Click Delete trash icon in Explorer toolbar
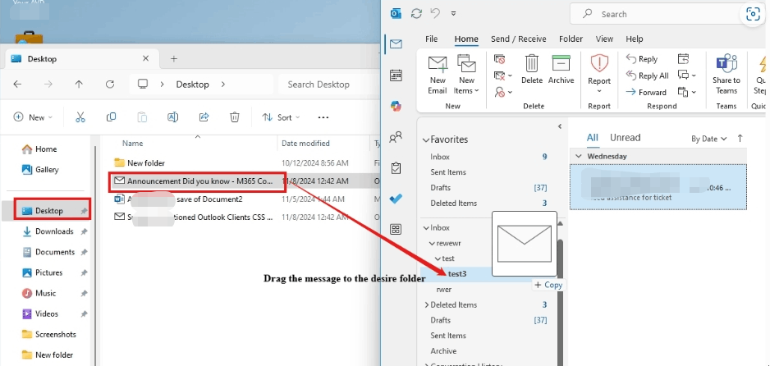This screenshot has height=366, width=770. [235, 117]
